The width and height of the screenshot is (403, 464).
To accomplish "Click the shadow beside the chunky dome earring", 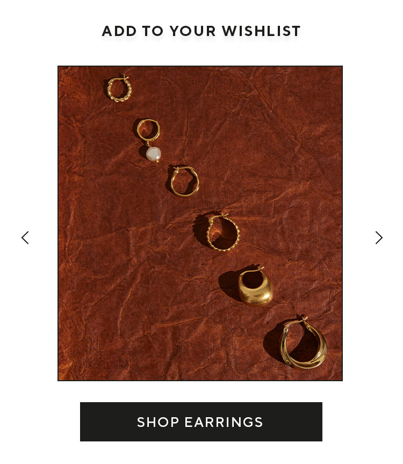I will click(x=229, y=284).
